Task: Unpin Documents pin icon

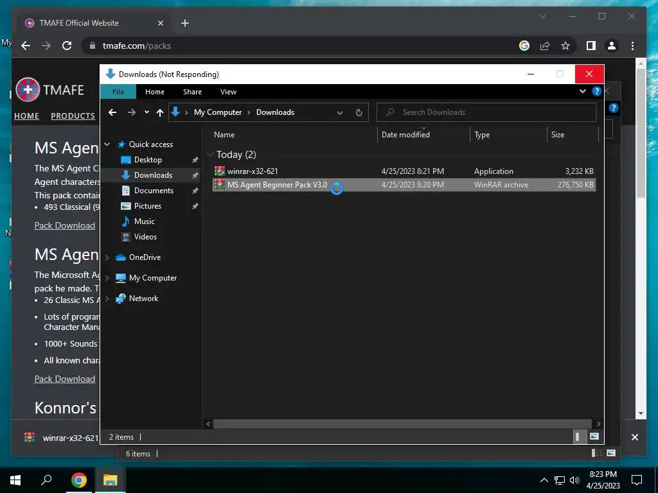Action: pyautogui.click(x=195, y=191)
